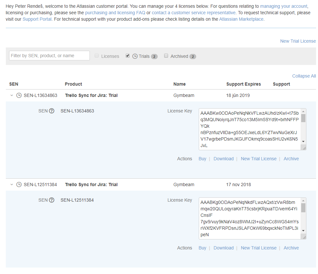318x274 pixels.
Task: Click the SEN-L12511384 text in the table row
Action: 40,184
